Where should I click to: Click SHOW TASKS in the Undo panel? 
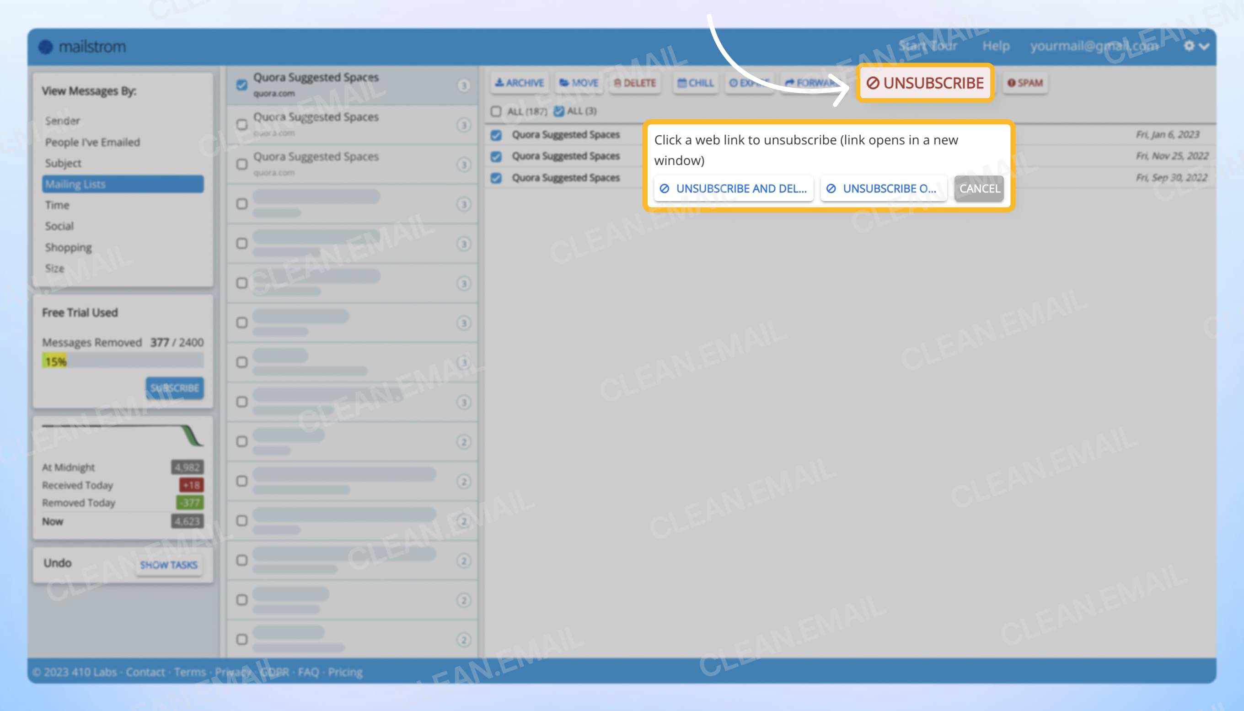click(x=169, y=565)
